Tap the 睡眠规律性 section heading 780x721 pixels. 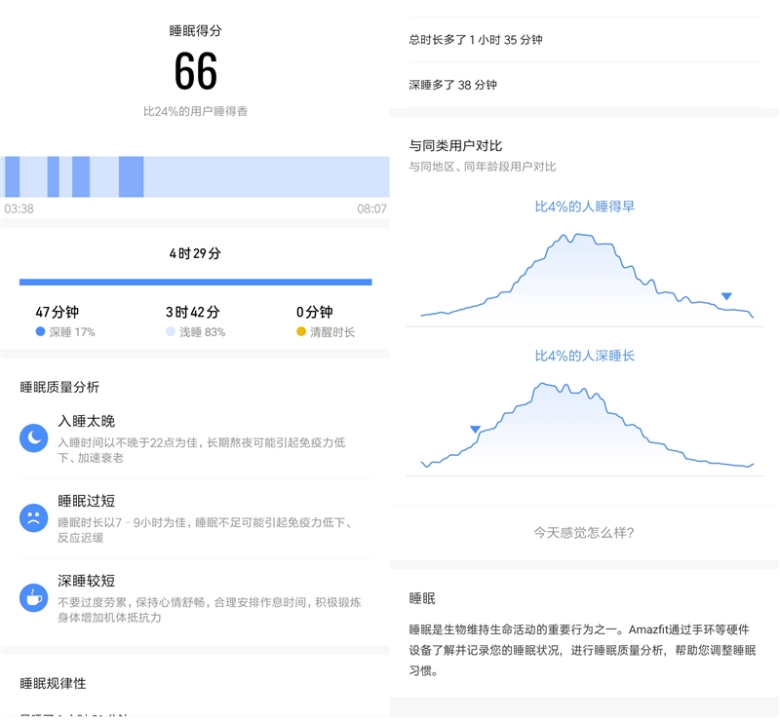[54, 683]
